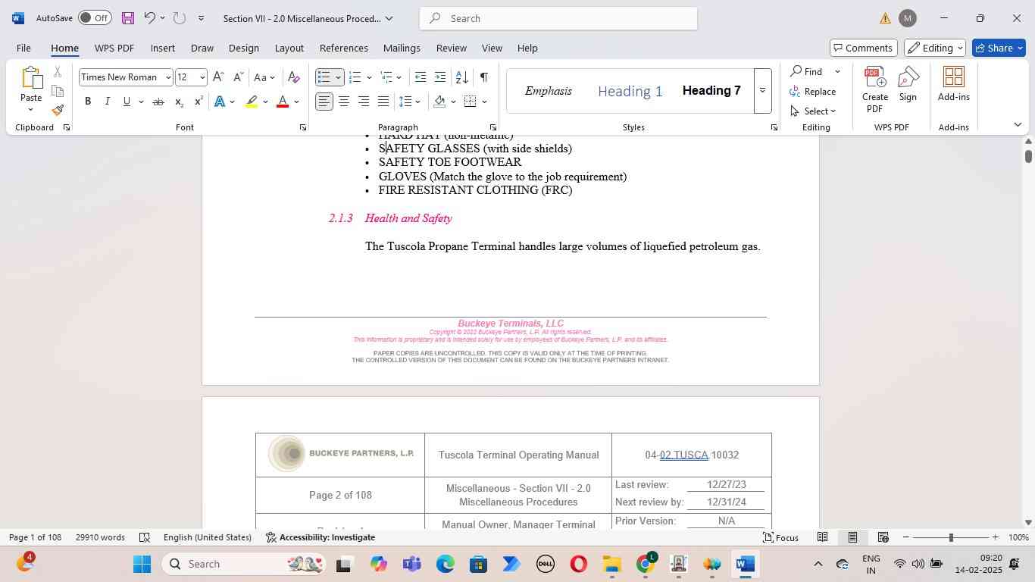This screenshot has height=582, width=1035.
Task: Click the Format Painter brush icon
Action: click(x=58, y=110)
